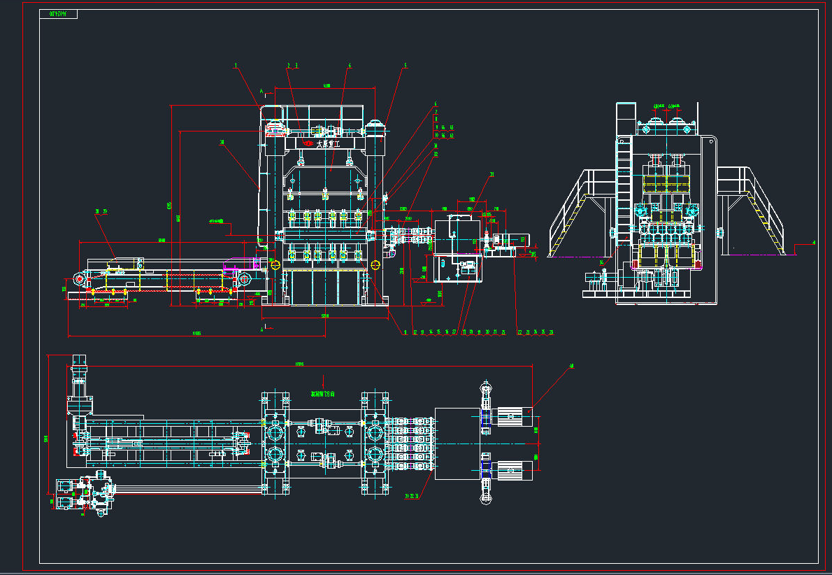832x575 pixels.
Task: Click the red emblem beside the 太原重工 text
Action: tap(308, 143)
